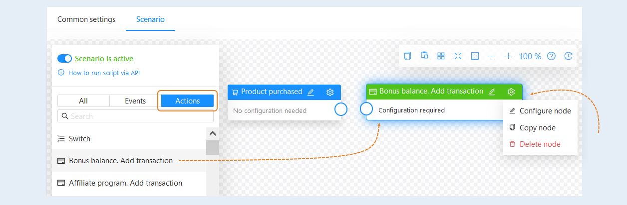Select Configure node in context menu

(540, 111)
